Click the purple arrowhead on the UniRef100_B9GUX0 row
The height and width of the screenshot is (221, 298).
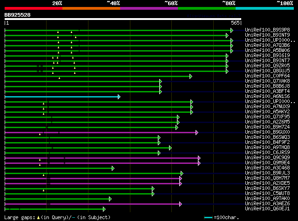tap(197, 133)
